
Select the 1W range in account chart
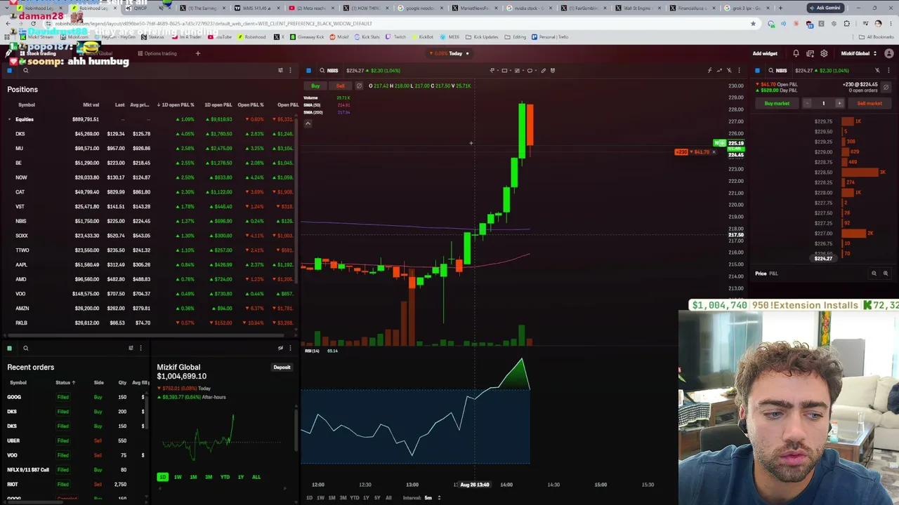[x=178, y=477]
